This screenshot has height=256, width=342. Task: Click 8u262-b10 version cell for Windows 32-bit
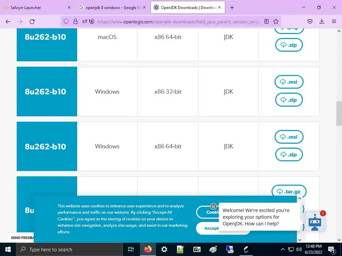47,91
